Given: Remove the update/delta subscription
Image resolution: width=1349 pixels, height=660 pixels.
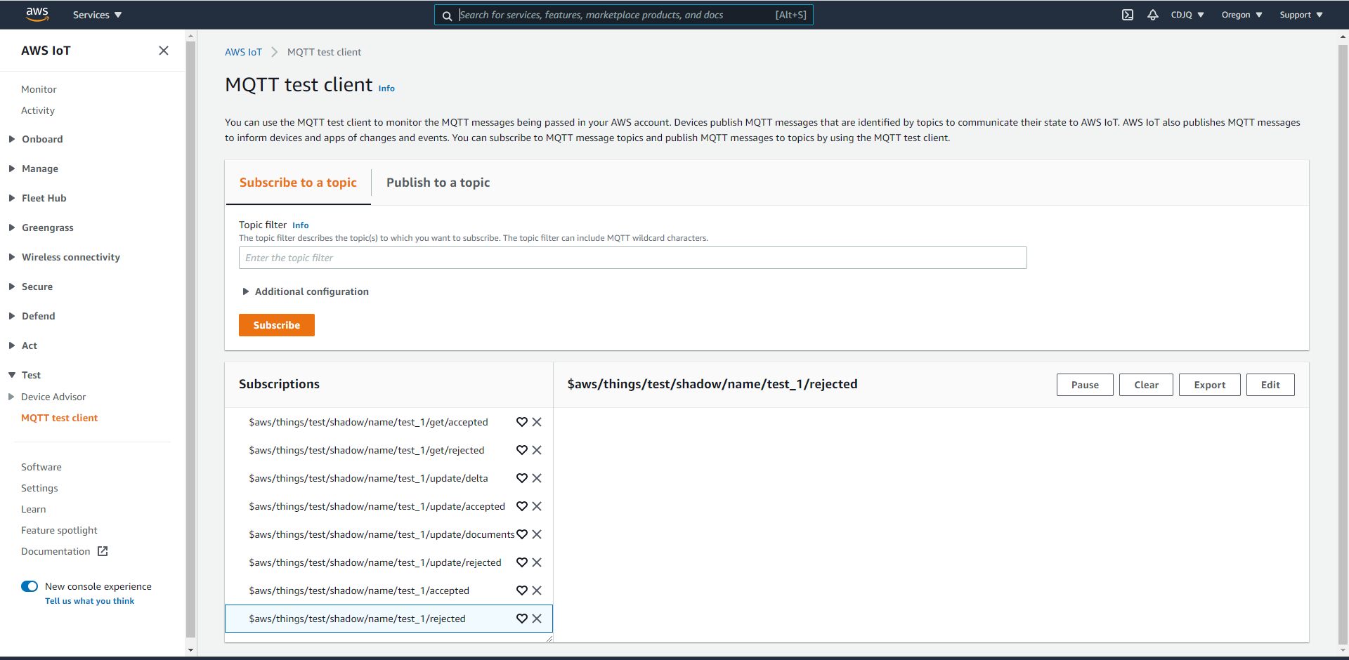Looking at the screenshot, I should pos(537,478).
